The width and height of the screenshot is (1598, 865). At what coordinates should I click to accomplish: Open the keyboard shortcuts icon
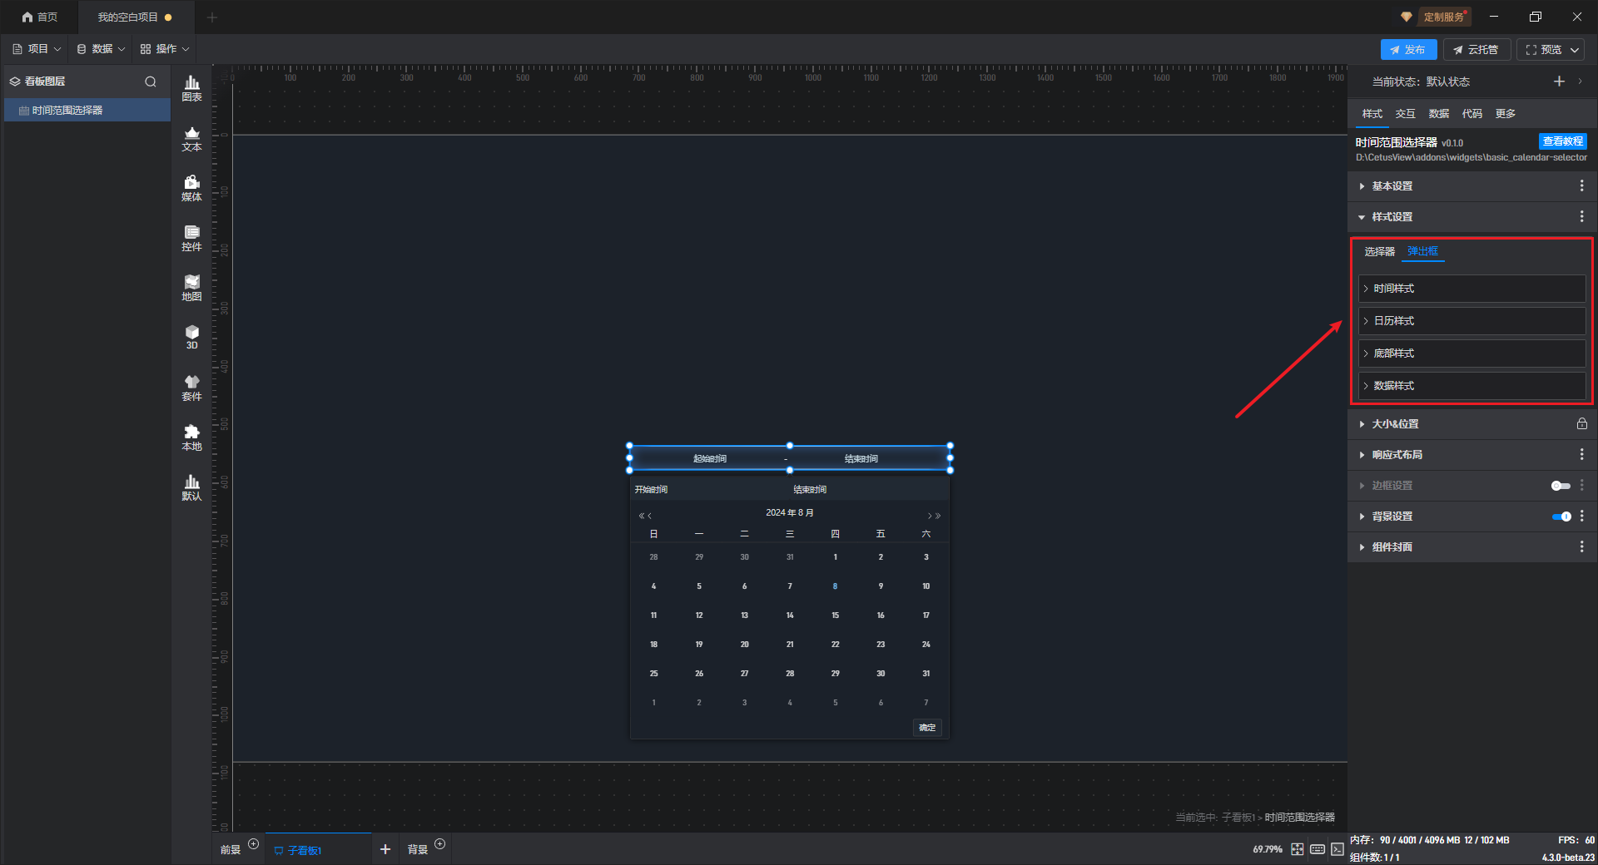[1318, 849]
